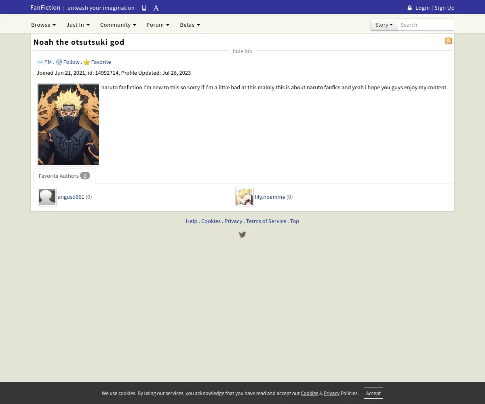Open the Privacy policy in banner
This screenshot has width=485, height=404.
click(331, 393)
